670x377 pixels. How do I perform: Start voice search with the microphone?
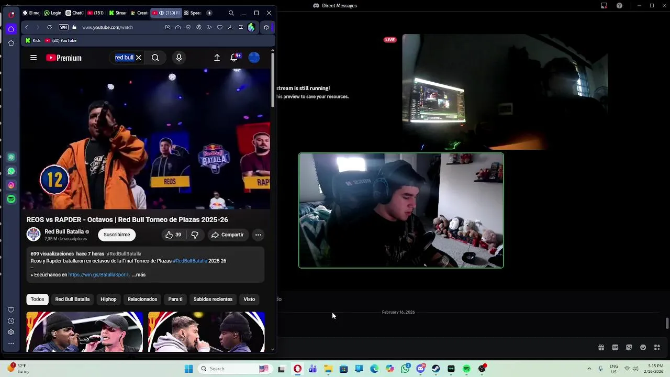tap(179, 58)
